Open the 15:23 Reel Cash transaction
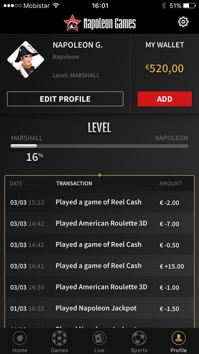199x354 pixels. pyautogui.click(x=99, y=202)
